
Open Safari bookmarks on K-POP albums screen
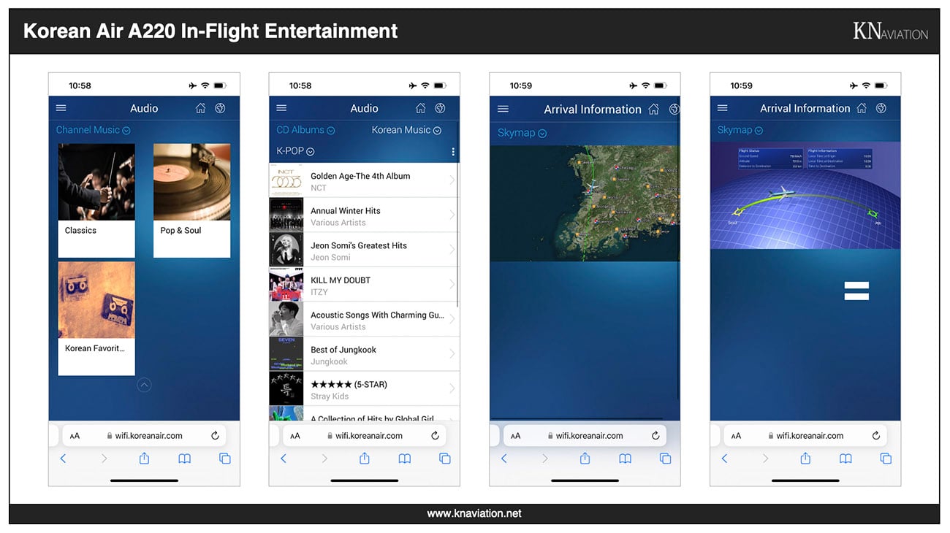point(405,459)
